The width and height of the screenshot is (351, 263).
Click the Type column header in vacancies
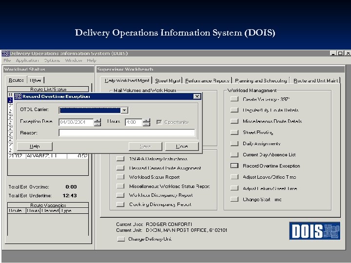[74, 211]
